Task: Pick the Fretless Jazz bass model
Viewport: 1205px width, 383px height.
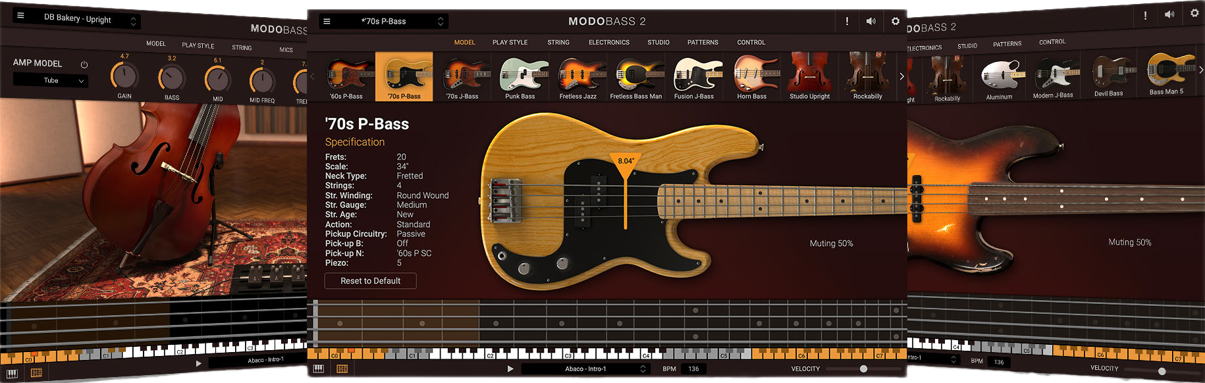Action: (577, 77)
